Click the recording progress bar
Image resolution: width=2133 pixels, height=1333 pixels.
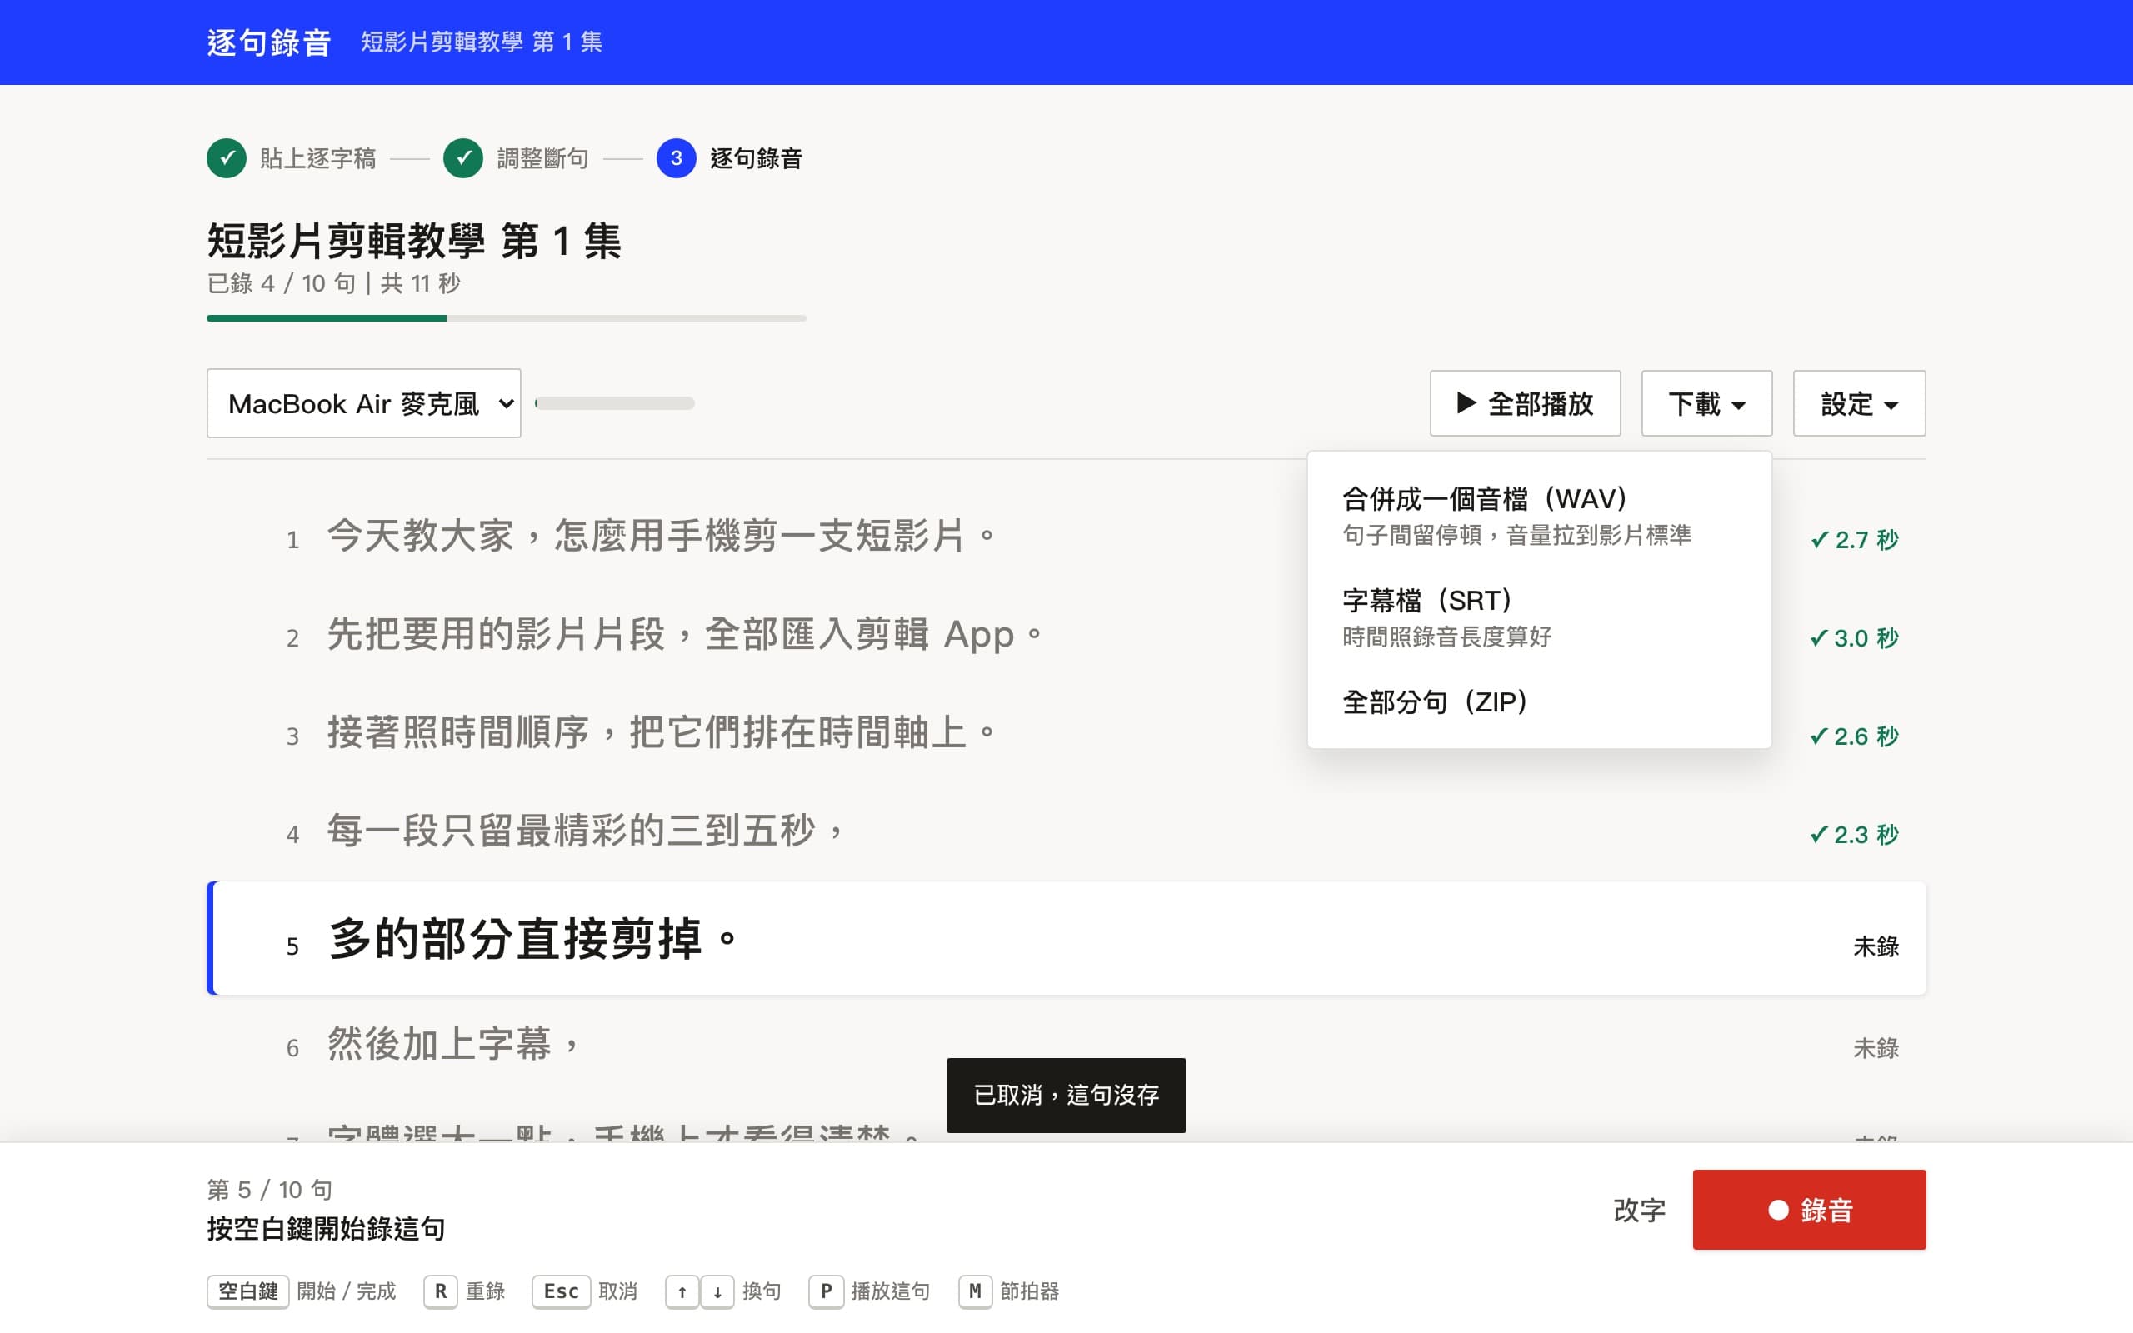click(x=506, y=318)
